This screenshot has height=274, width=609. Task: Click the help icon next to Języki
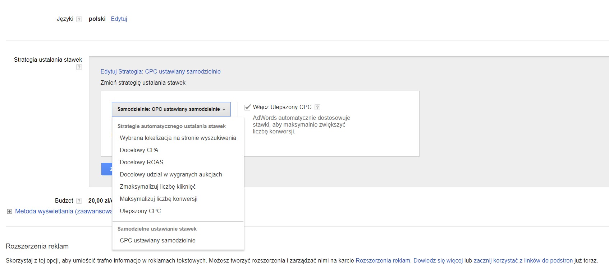[x=79, y=19]
